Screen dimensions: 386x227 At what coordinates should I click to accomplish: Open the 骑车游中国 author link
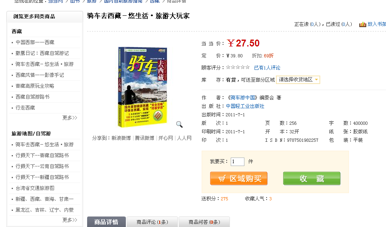pos(242,98)
